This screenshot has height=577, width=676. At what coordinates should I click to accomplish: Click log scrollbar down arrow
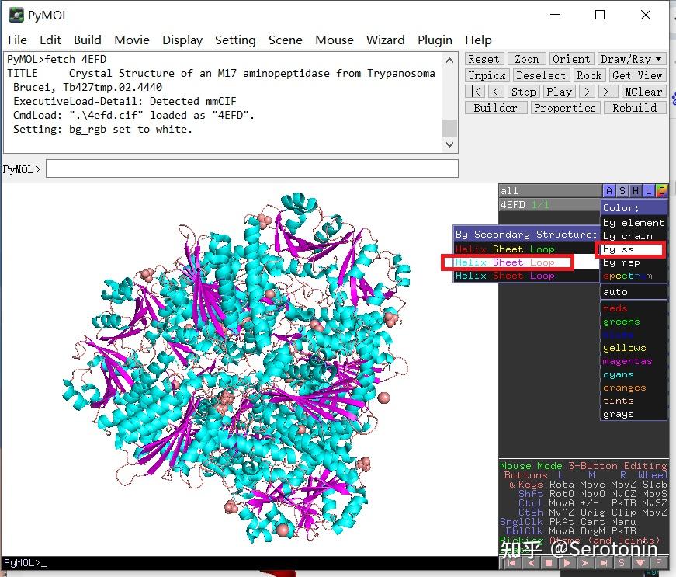449,144
